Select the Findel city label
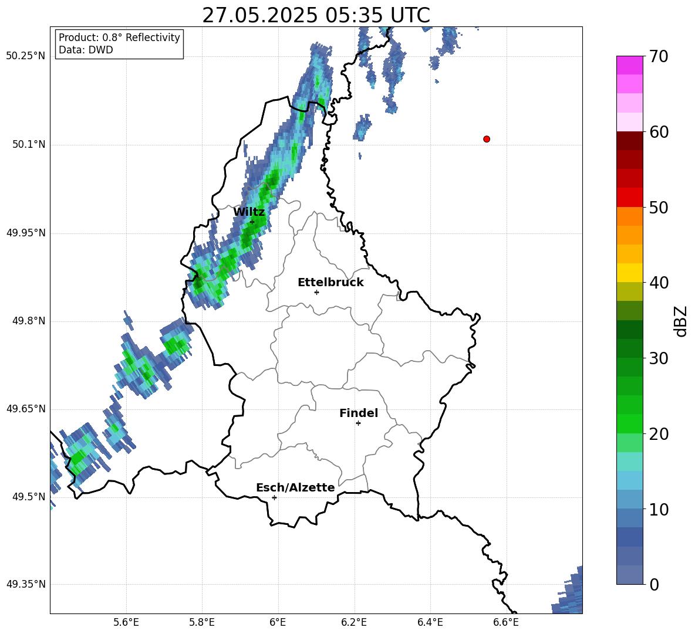This screenshot has height=634, width=695. [359, 413]
